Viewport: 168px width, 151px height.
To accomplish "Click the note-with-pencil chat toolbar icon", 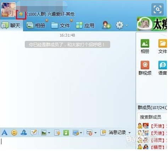I will [x=34, y=133].
